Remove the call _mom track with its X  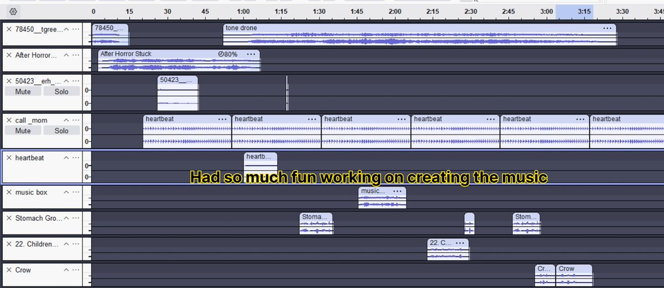9,121
